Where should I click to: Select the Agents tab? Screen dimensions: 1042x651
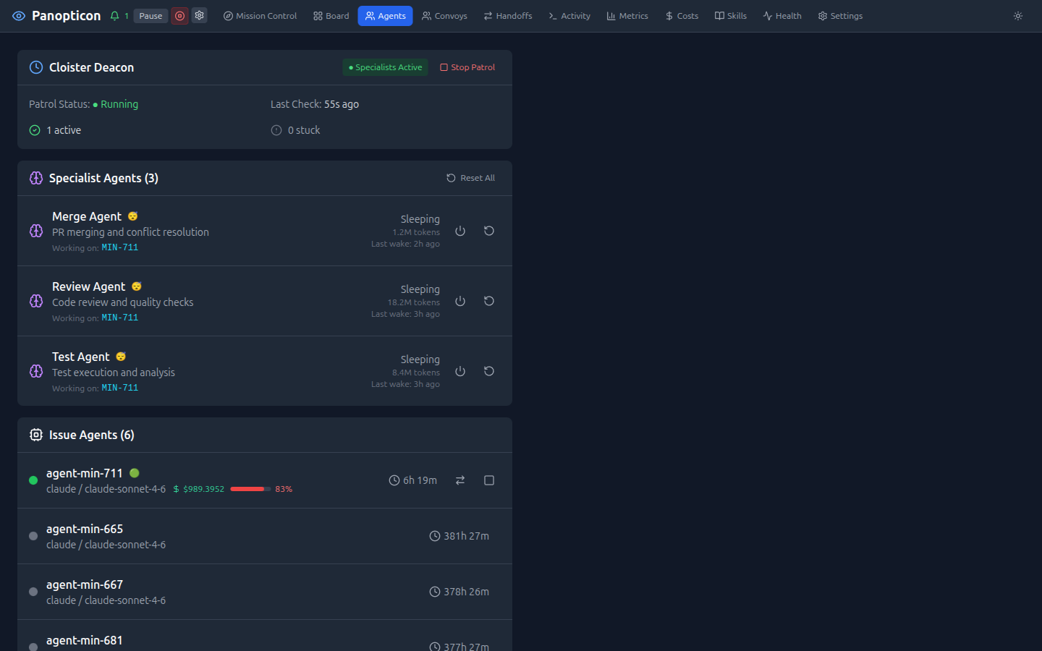[385, 16]
